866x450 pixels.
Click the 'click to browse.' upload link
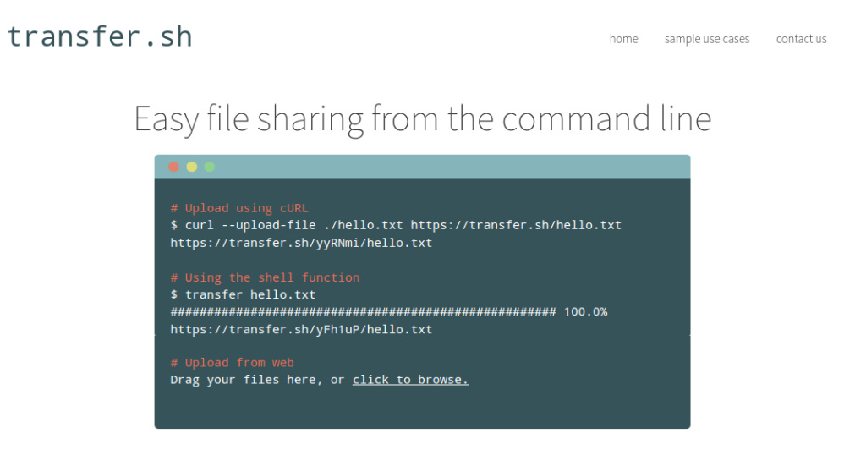click(410, 380)
